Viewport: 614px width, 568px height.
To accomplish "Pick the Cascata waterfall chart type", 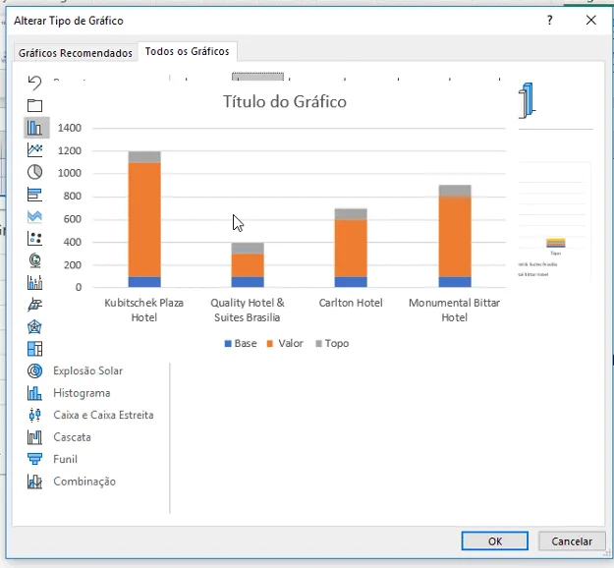I will point(59,437).
